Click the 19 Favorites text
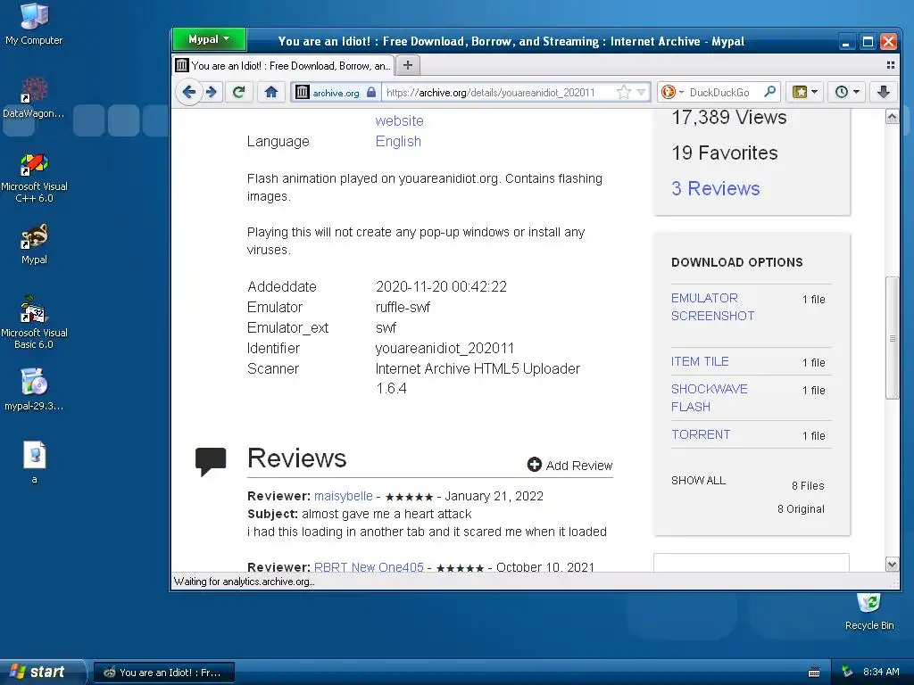The height and width of the screenshot is (685, 914). 725,153
